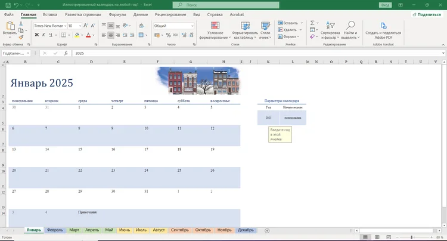Screen dimensions: 447x241
Task: Open the Format (Формат) cells menu
Action: 288,36
